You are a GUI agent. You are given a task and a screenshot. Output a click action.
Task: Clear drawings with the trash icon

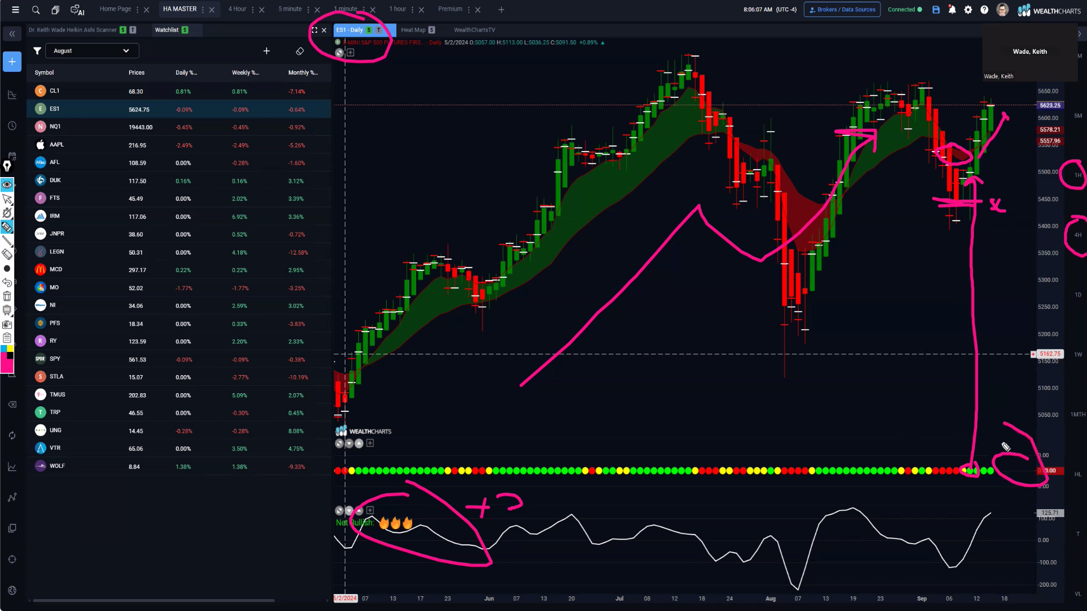(x=7, y=296)
